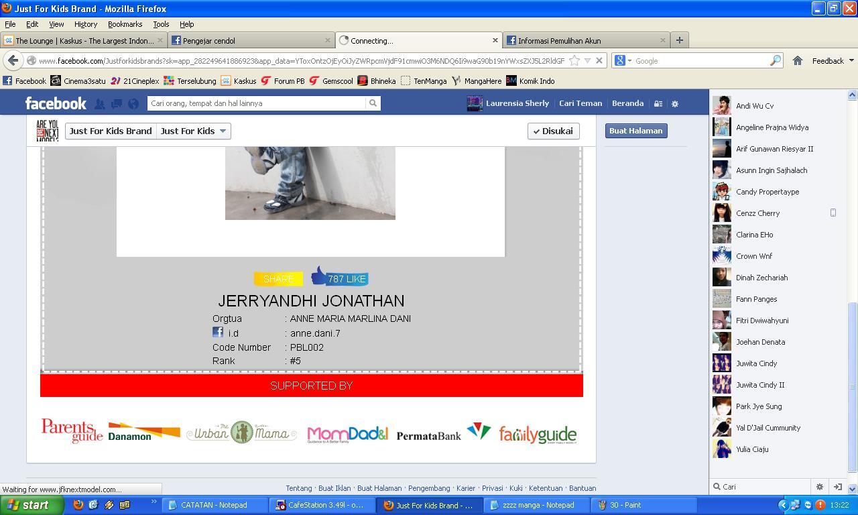
Task: Switch to the Pengejar cendol tab
Action: 251,40
